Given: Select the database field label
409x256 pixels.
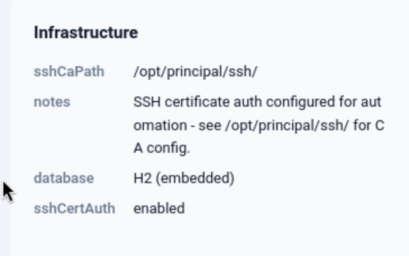Looking at the screenshot, I should [x=63, y=179].
